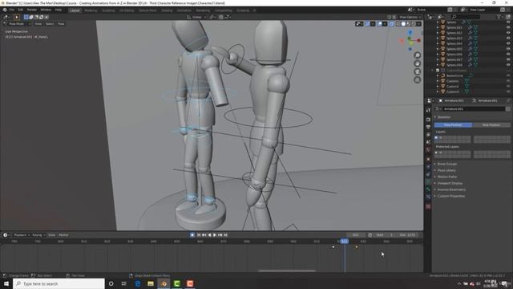513x289 pixels.
Task: Expand the Viewport Display panel
Action: [450, 183]
